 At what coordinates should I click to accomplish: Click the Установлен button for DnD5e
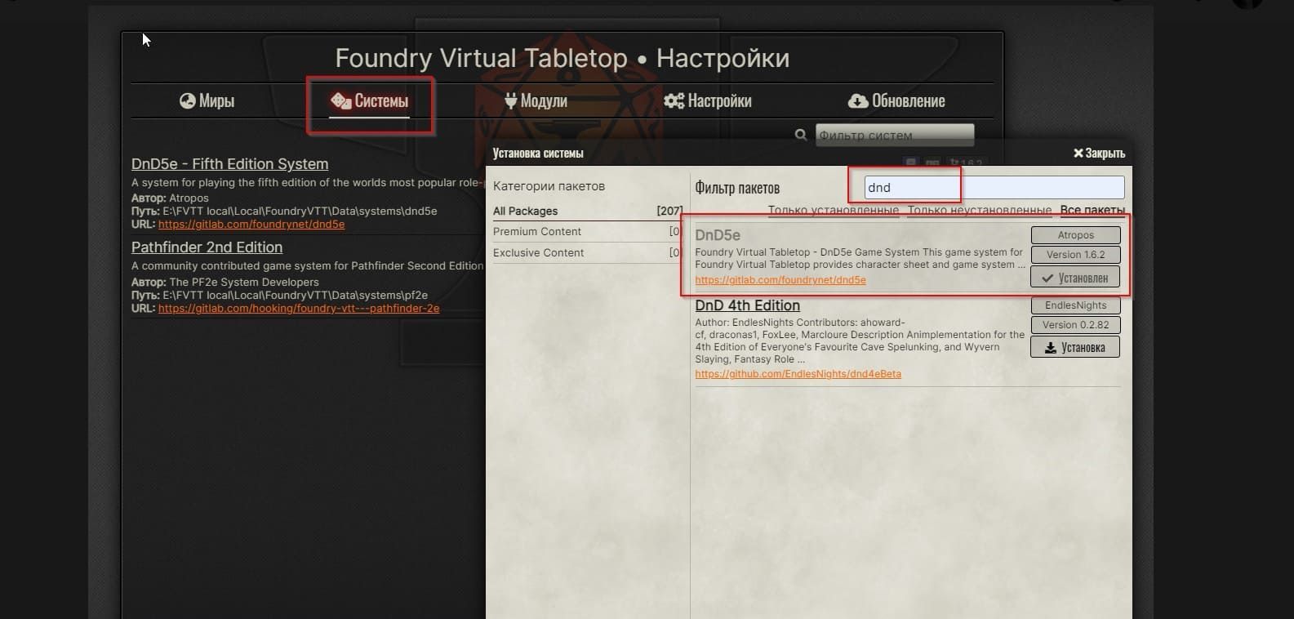[1075, 278]
